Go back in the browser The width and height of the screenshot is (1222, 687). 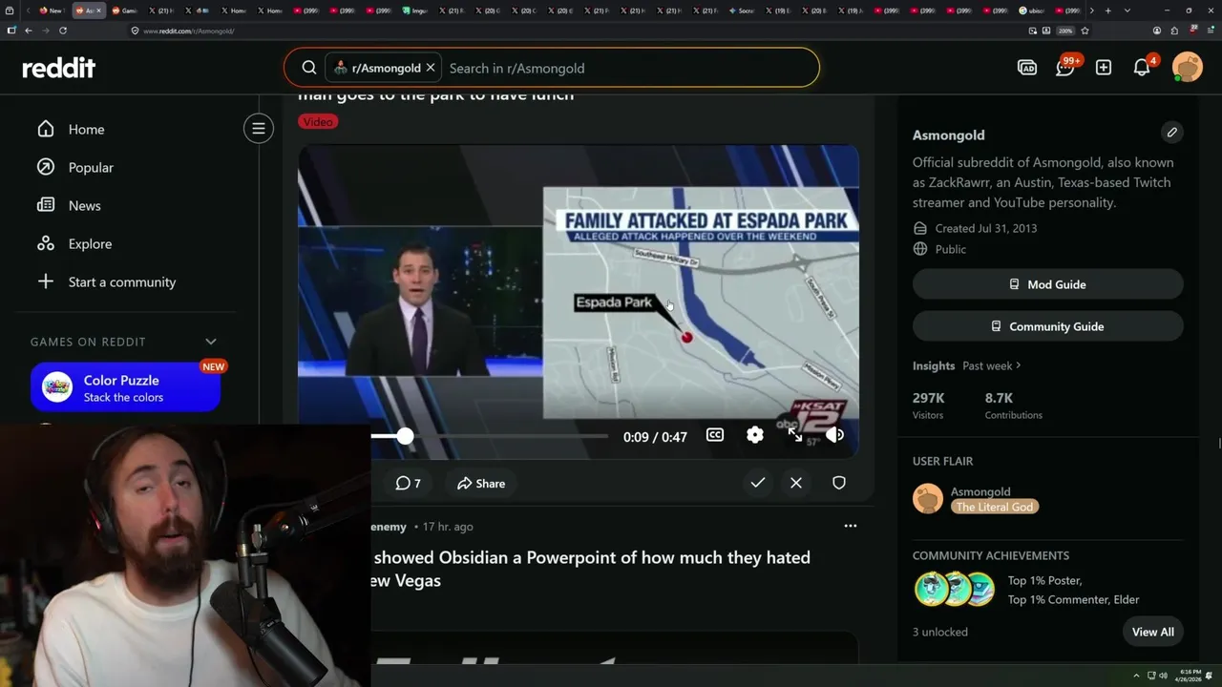point(29,31)
